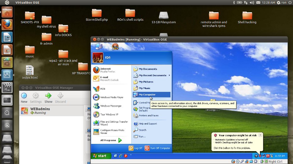Open My Music in Start menu

(x=152, y=88)
